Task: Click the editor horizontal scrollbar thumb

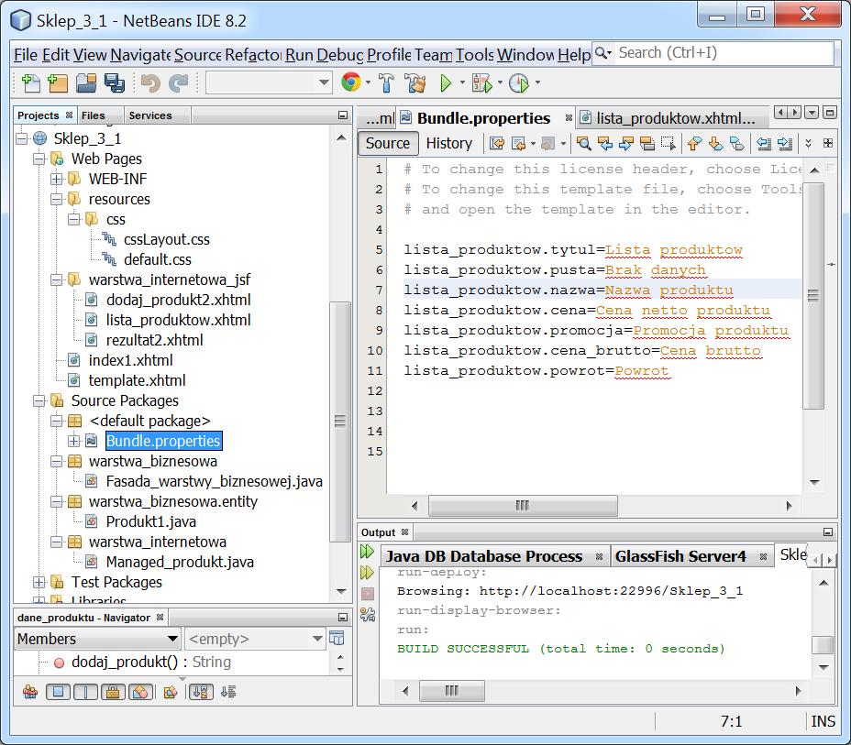Action: point(523,506)
